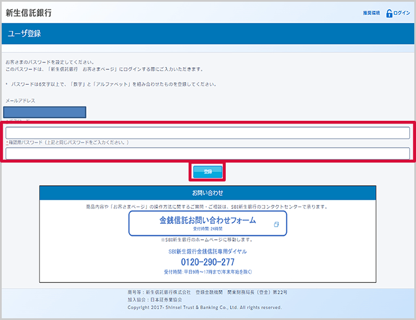Image resolution: width=416 pixels, height=320 pixels.
Task: Click the copyright notice in footer
Action: (205, 307)
